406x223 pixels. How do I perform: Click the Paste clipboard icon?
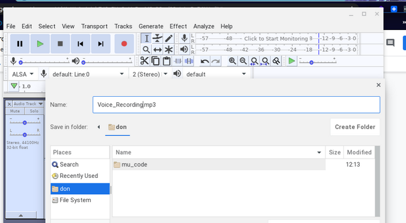(167, 61)
